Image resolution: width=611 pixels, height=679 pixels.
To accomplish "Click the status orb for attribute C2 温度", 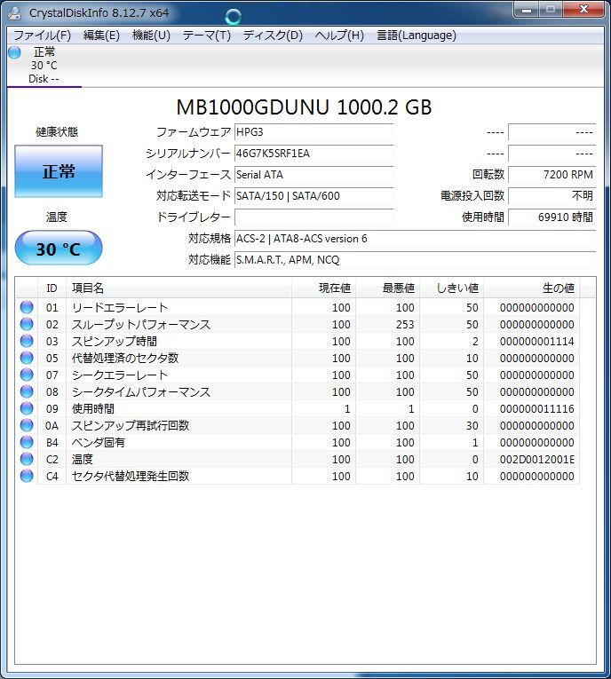I will coord(27,460).
